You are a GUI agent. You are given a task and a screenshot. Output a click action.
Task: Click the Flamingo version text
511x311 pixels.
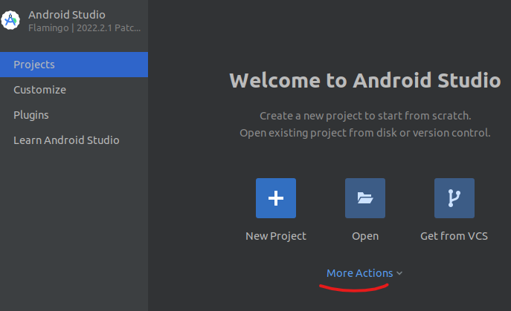point(84,28)
